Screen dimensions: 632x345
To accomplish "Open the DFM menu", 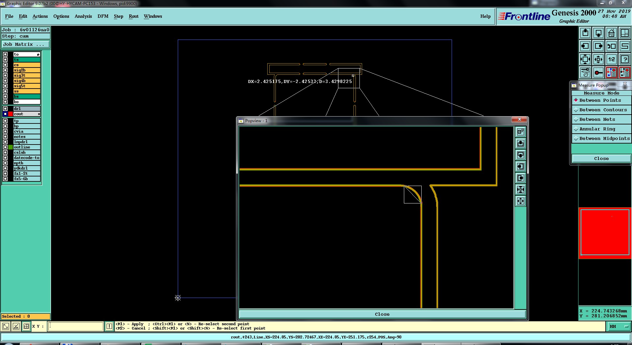I will coord(103,16).
